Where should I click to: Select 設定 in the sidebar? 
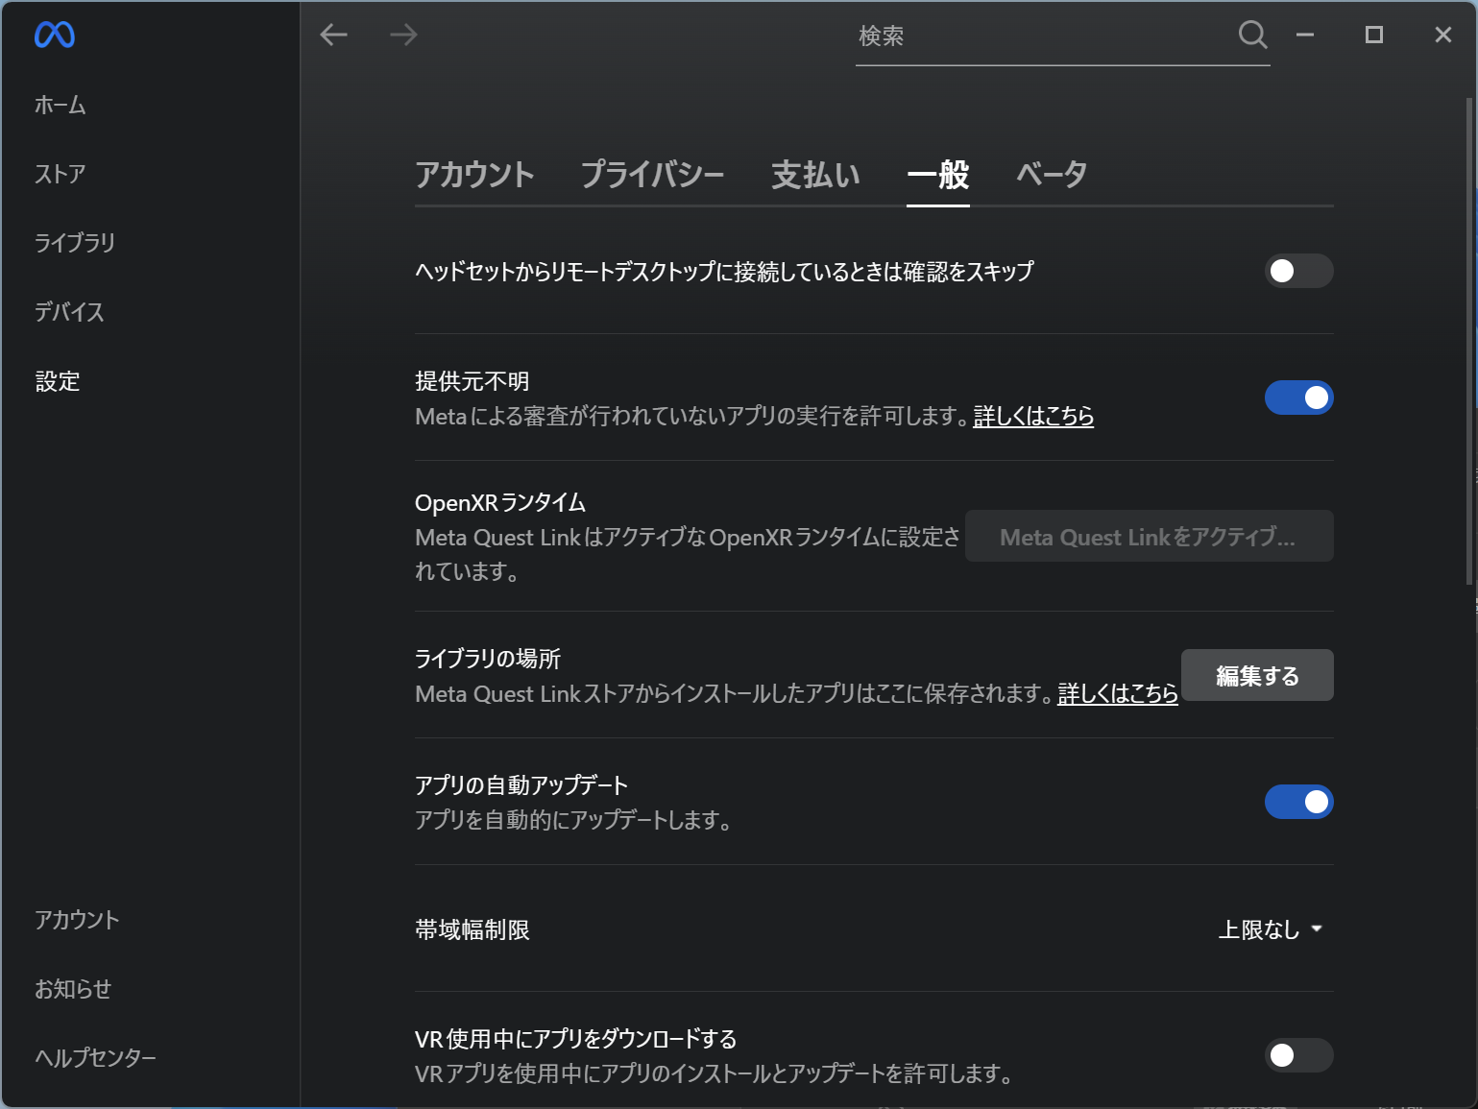coord(57,381)
